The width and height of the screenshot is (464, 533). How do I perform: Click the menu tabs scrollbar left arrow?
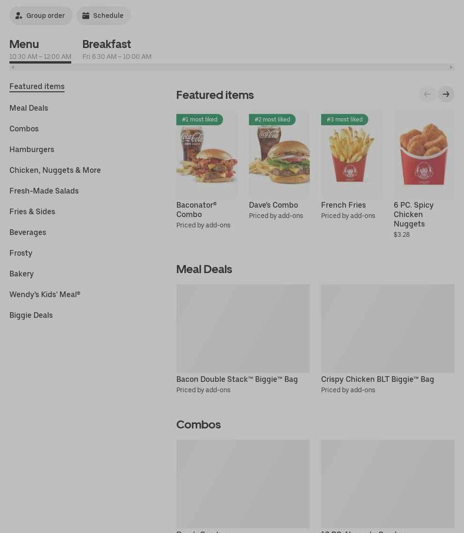click(x=13, y=67)
